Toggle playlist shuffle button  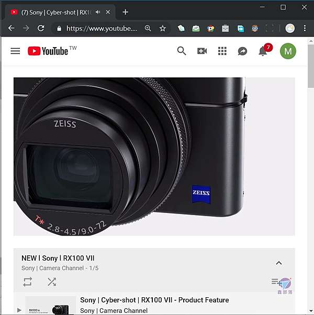[52, 282]
